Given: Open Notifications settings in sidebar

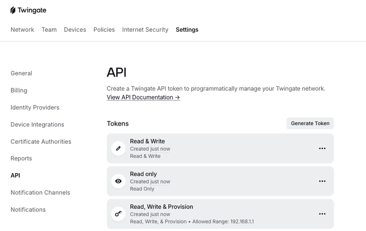Looking at the screenshot, I should (28, 210).
